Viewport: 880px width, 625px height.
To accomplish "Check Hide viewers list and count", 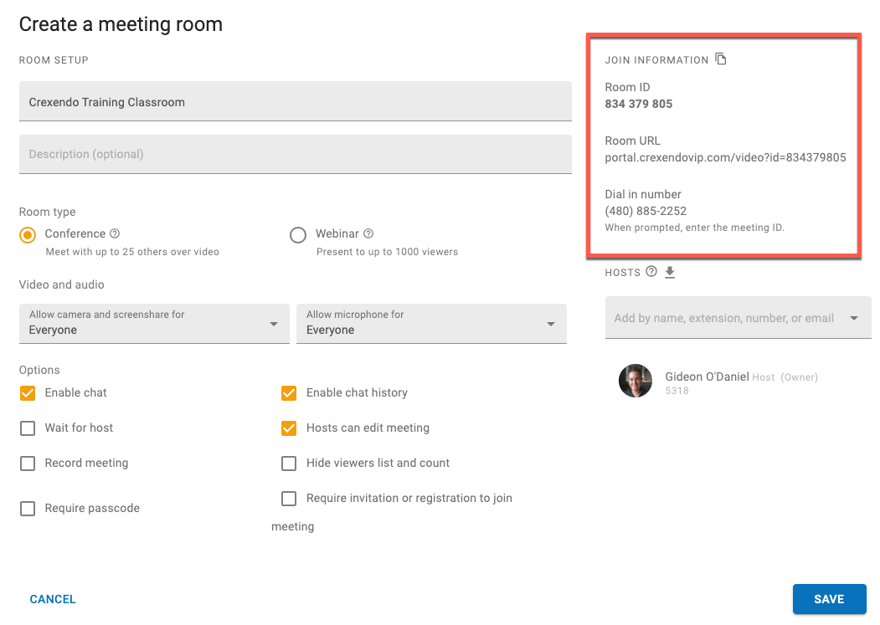I will [289, 464].
